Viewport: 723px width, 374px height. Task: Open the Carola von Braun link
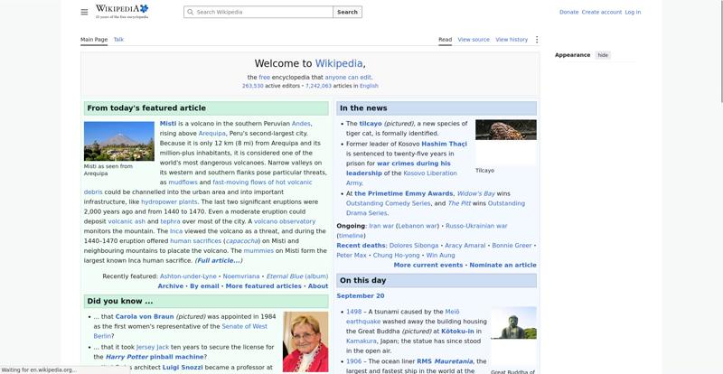pos(145,317)
